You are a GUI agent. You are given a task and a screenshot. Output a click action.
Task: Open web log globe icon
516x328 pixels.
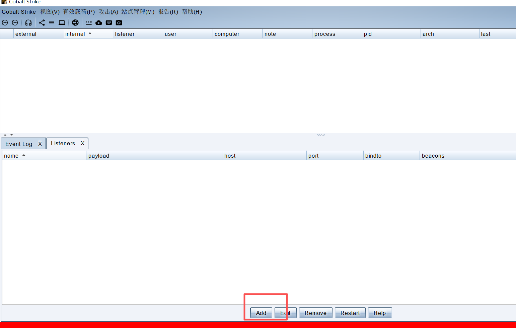(75, 23)
